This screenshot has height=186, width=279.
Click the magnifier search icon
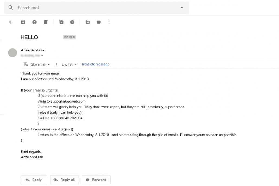click(11, 8)
